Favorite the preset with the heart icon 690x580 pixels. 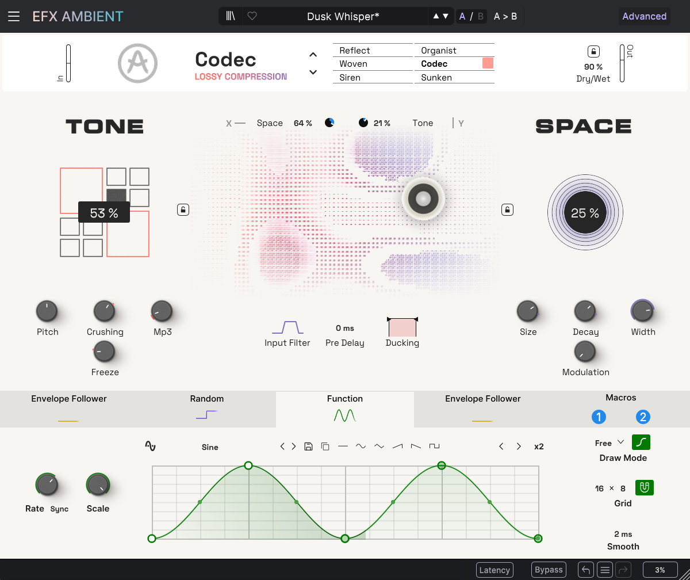point(252,16)
